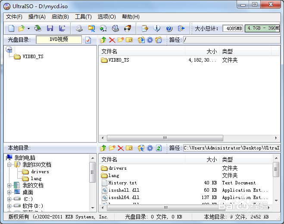The width and height of the screenshot is (284, 224).
Task: Sort the disc file list by 文件名
Action: [142, 51]
